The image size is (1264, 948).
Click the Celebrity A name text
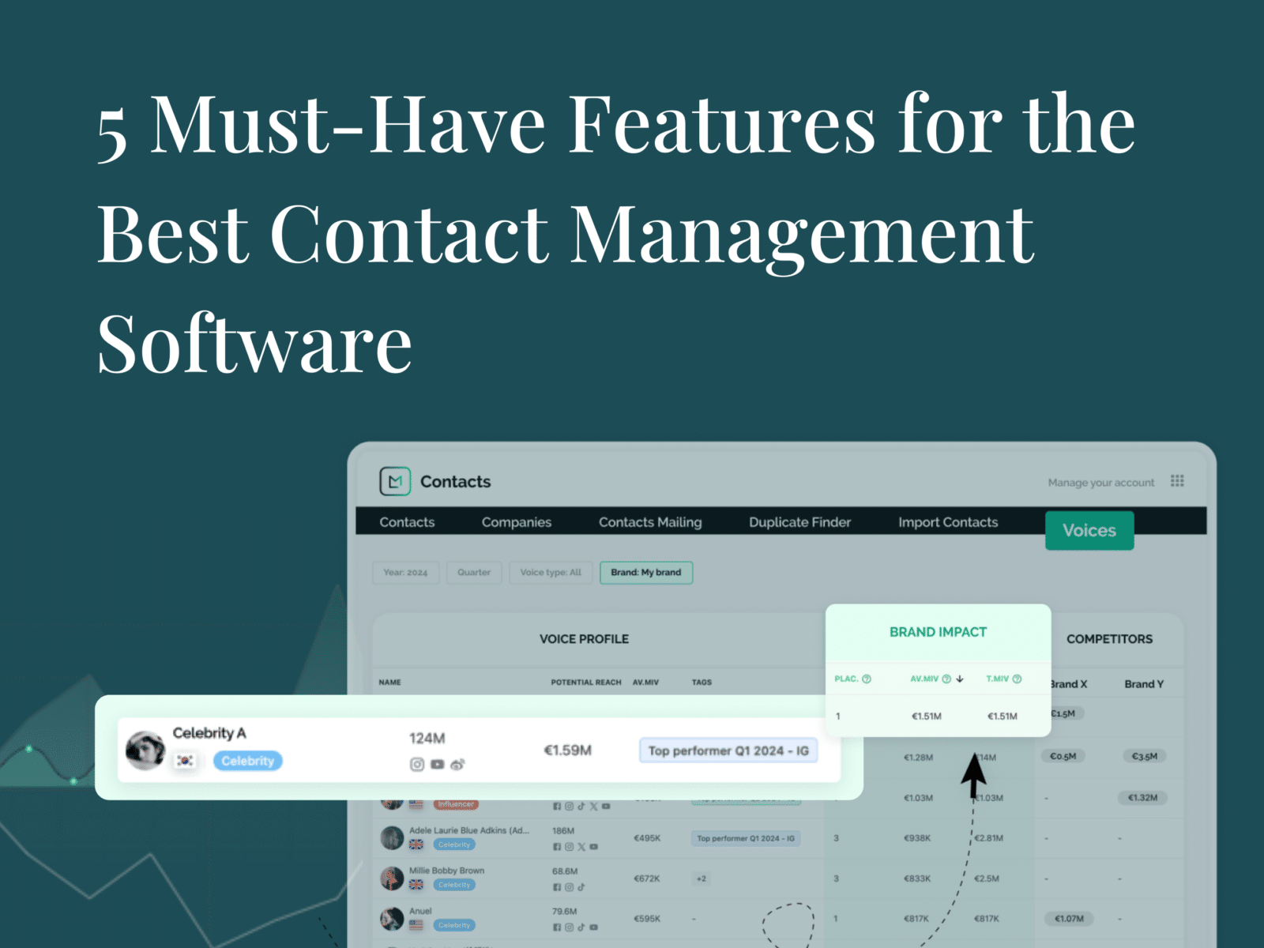(x=209, y=733)
